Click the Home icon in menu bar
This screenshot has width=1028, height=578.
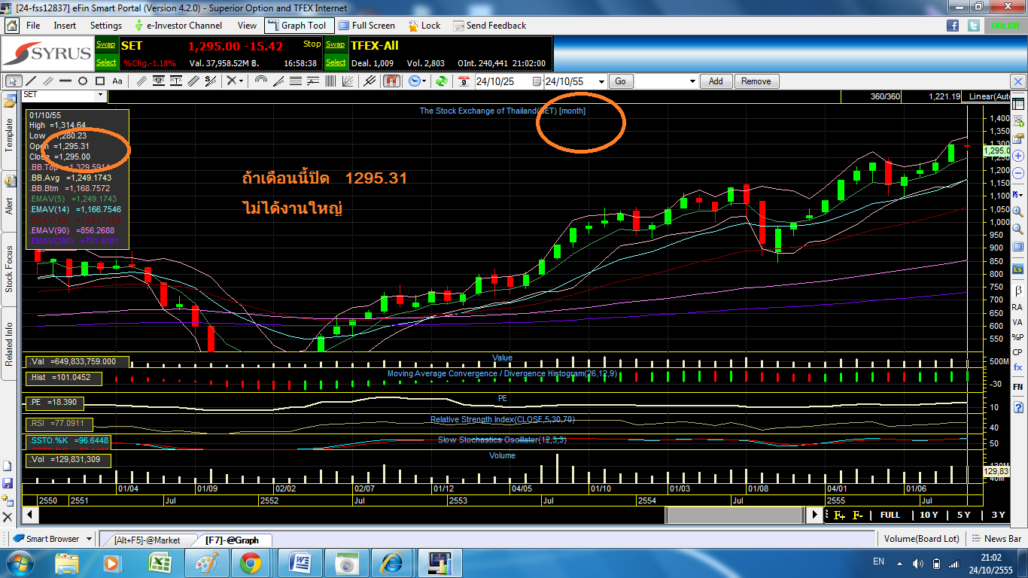click(x=11, y=26)
